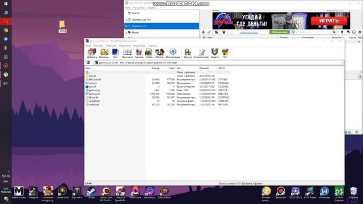Open the Команды menu in WinRAR

tap(98, 45)
